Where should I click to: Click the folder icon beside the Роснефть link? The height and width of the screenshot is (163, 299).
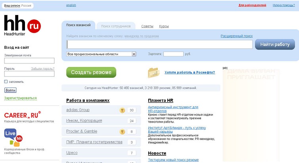153,73
